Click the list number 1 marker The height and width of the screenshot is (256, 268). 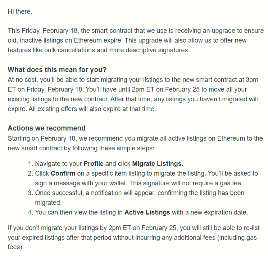[x=30, y=164]
